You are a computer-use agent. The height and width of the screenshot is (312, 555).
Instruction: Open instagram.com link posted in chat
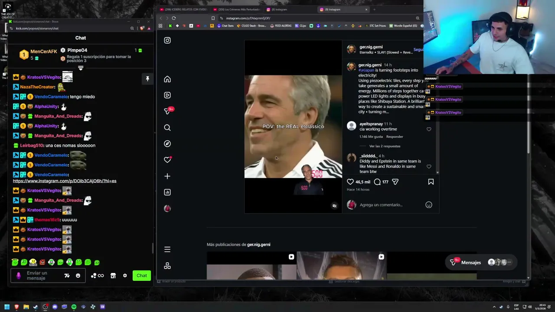click(x=65, y=181)
